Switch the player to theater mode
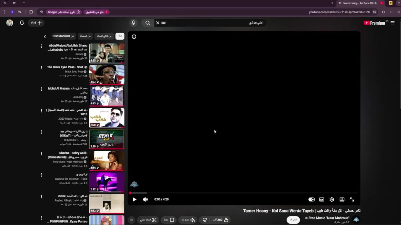This screenshot has width=401, height=225. pyautogui.click(x=342, y=199)
